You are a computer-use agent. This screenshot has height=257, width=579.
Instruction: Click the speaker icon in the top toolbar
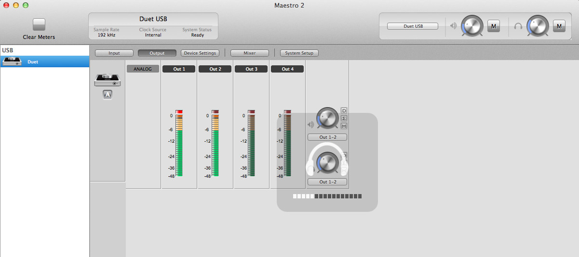pos(453,26)
